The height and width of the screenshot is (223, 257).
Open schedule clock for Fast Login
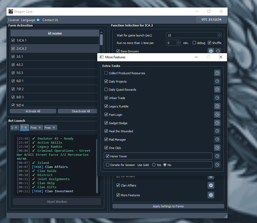pyautogui.click(x=217, y=115)
